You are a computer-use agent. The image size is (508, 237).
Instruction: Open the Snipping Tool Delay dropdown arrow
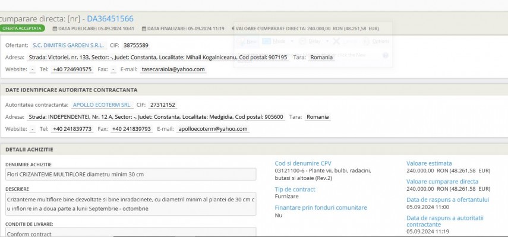coord(327,41)
